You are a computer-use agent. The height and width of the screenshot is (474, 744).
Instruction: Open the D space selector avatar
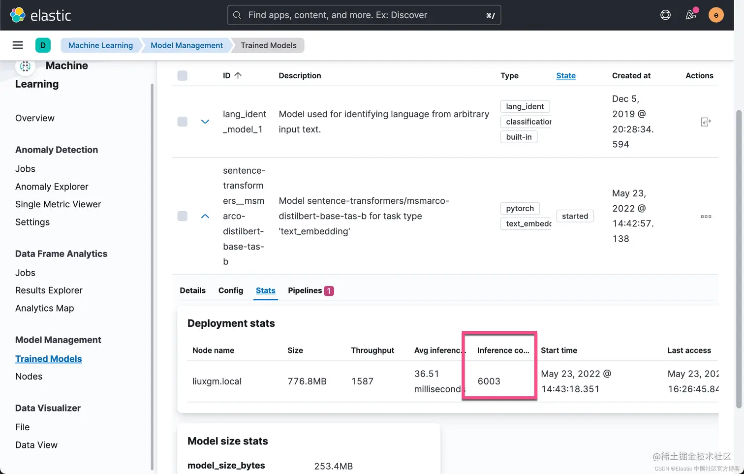pyautogui.click(x=43, y=45)
